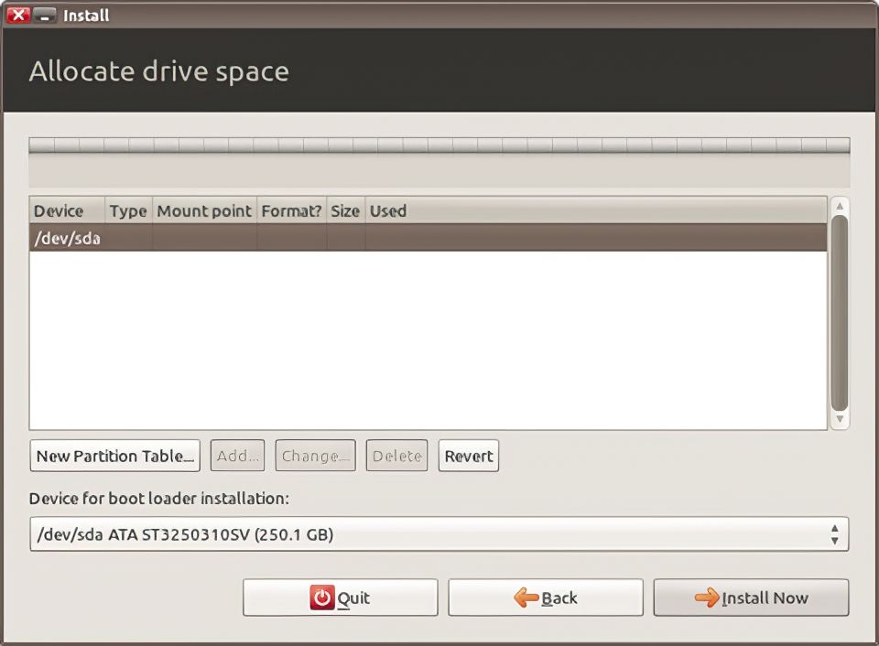Image resolution: width=879 pixels, height=646 pixels.
Task: Click the Add... partition button
Action: 238,456
